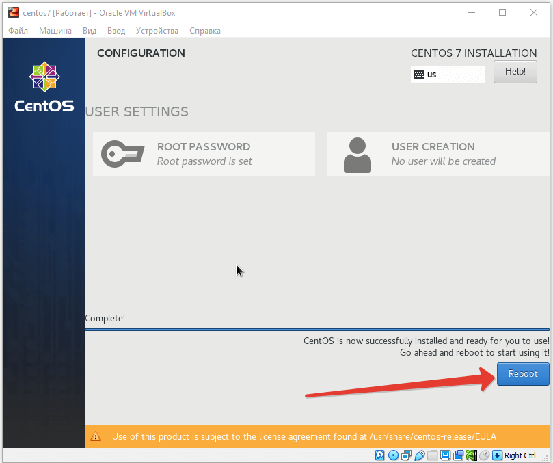
Task: Click the hard disk activity status icon
Action: pyautogui.click(x=380, y=455)
